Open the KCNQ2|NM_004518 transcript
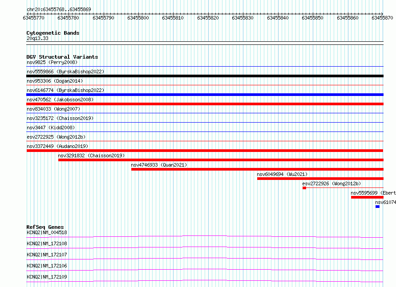The image size is (396, 287). point(47,232)
